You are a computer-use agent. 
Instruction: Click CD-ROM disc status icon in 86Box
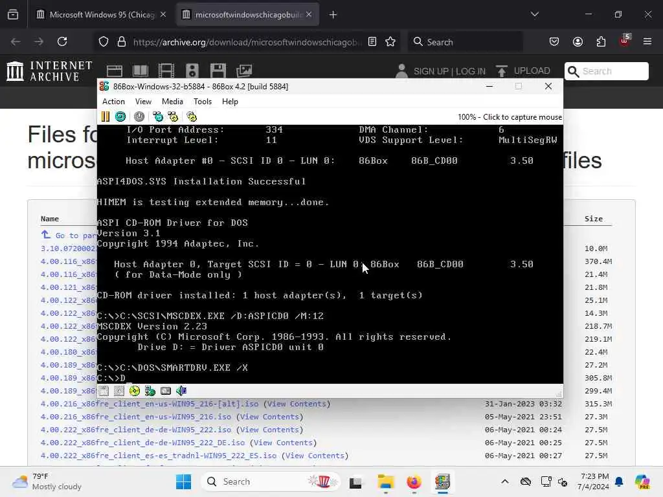pyautogui.click(x=135, y=391)
